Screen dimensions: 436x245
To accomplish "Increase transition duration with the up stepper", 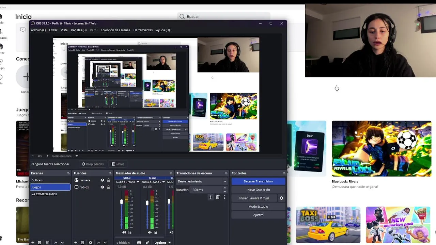I will (x=225, y=189).
